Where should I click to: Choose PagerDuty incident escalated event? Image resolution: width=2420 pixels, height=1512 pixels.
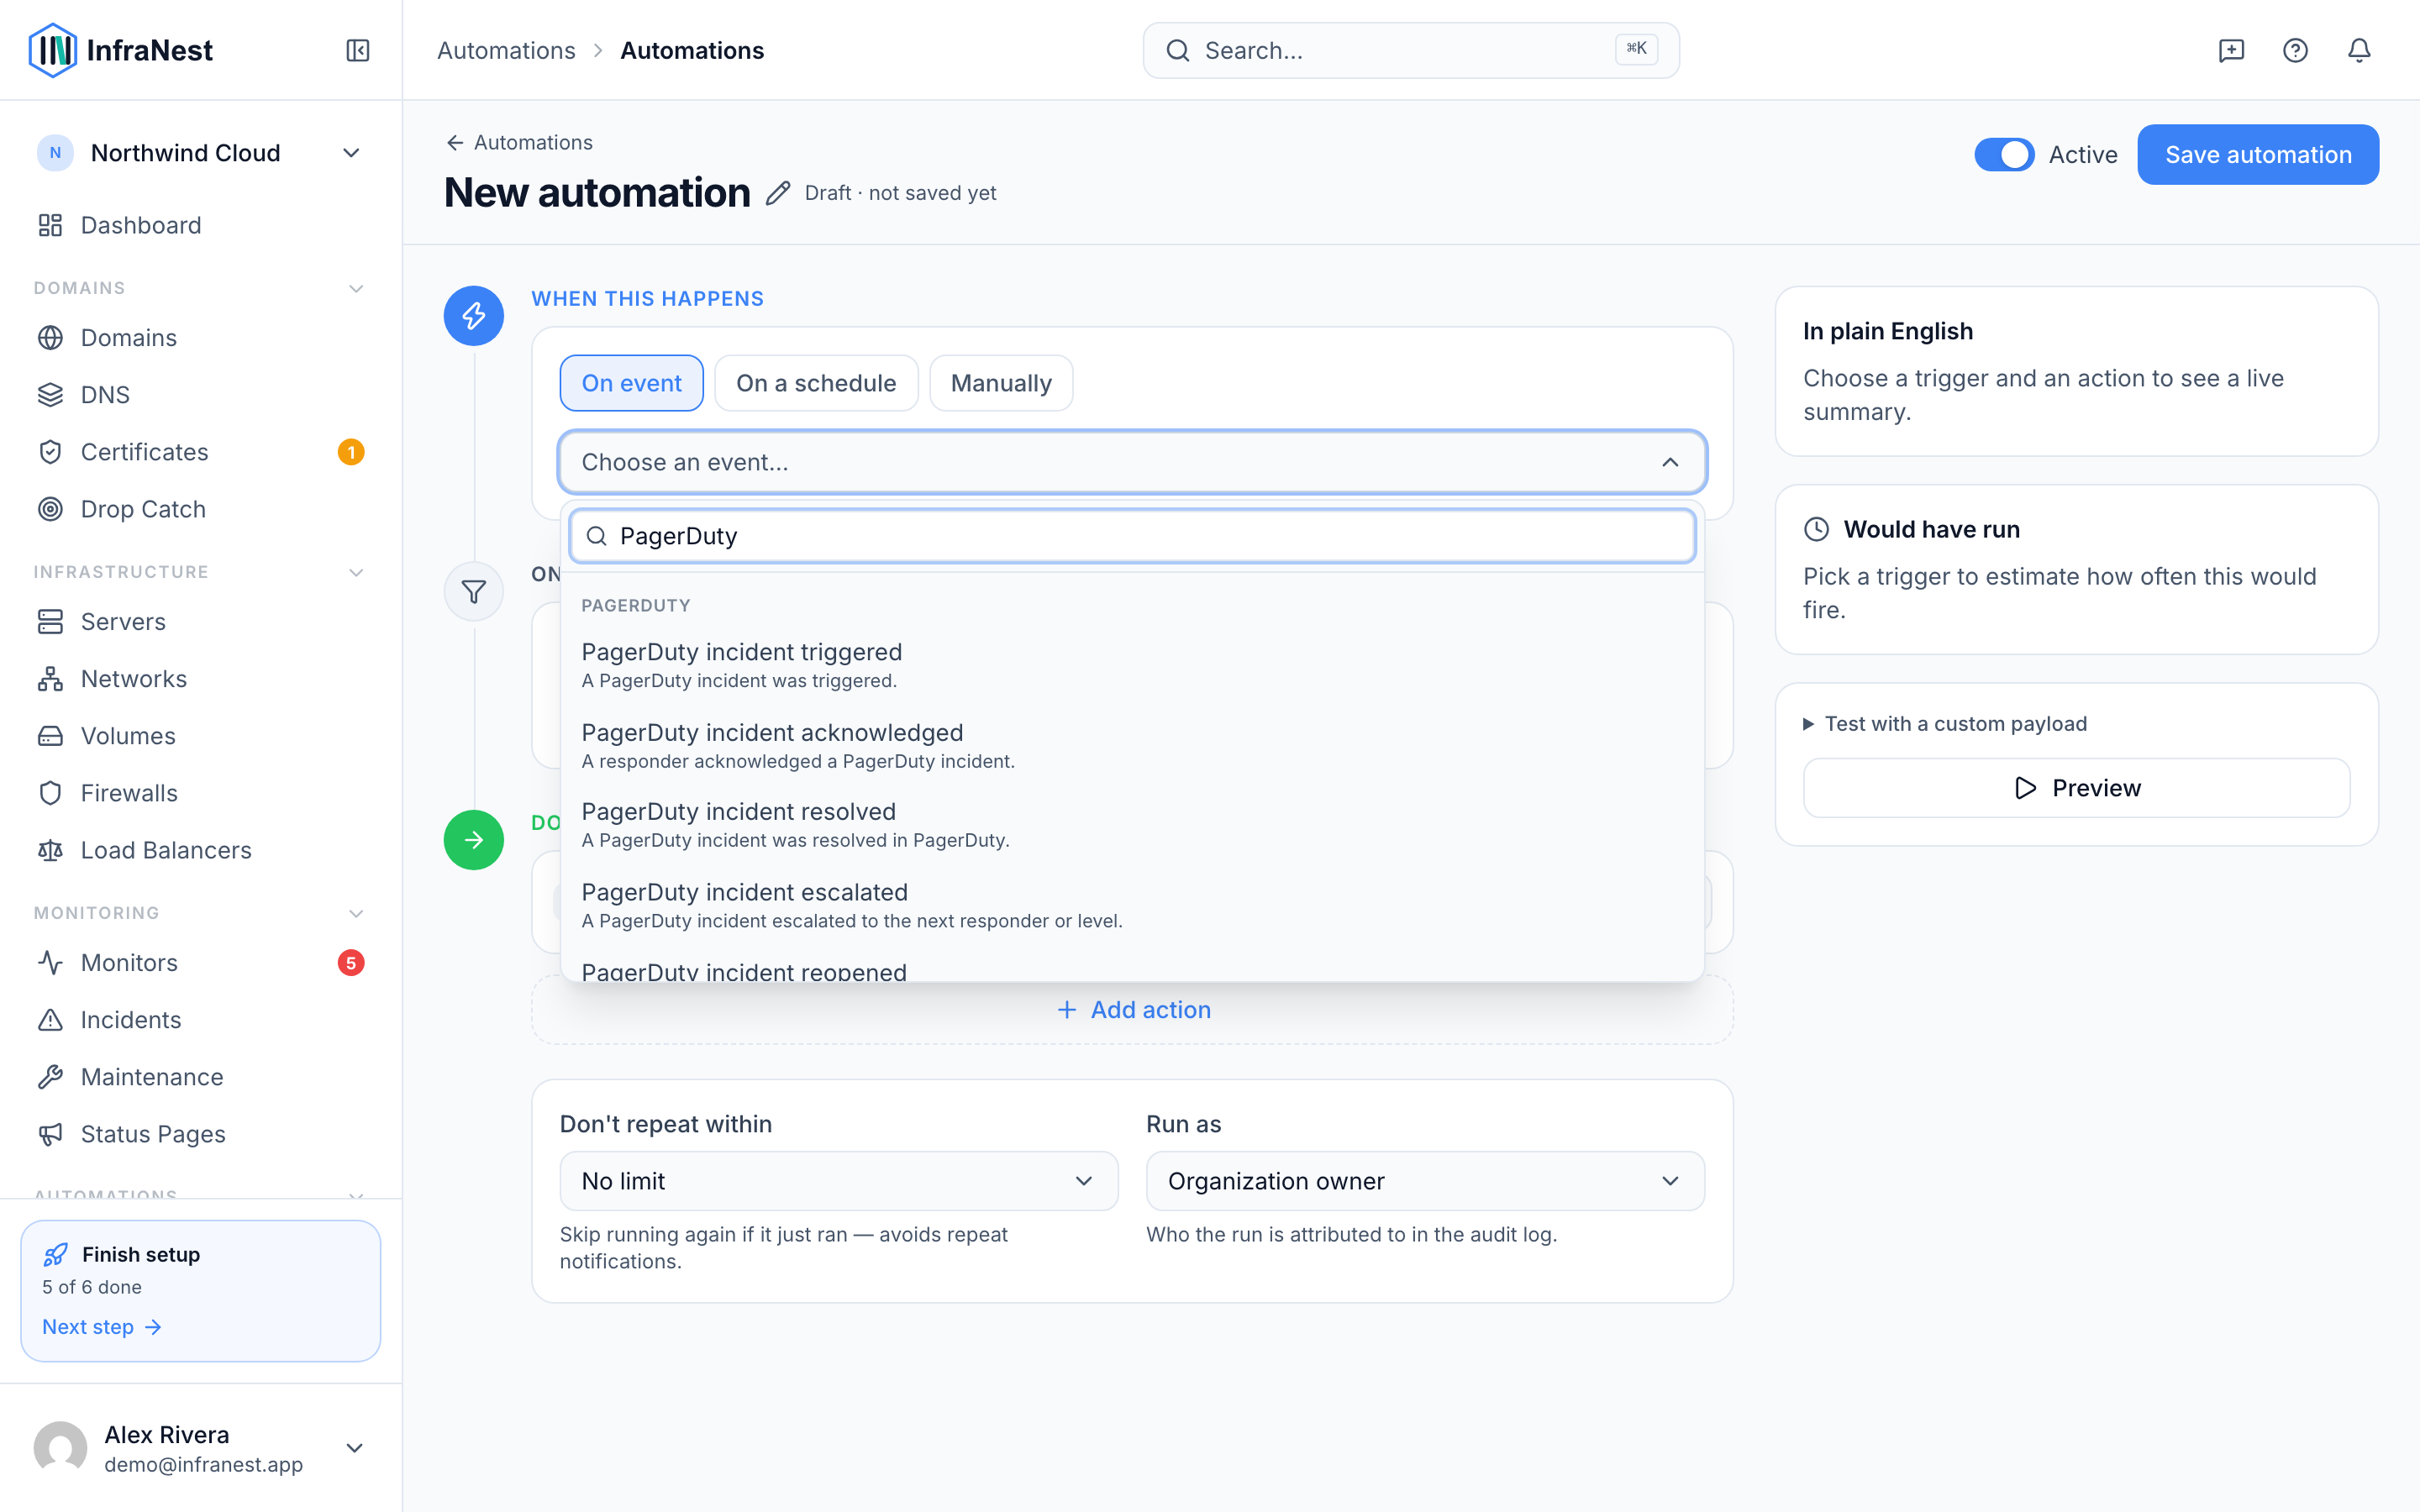(x=1132, y=906)
